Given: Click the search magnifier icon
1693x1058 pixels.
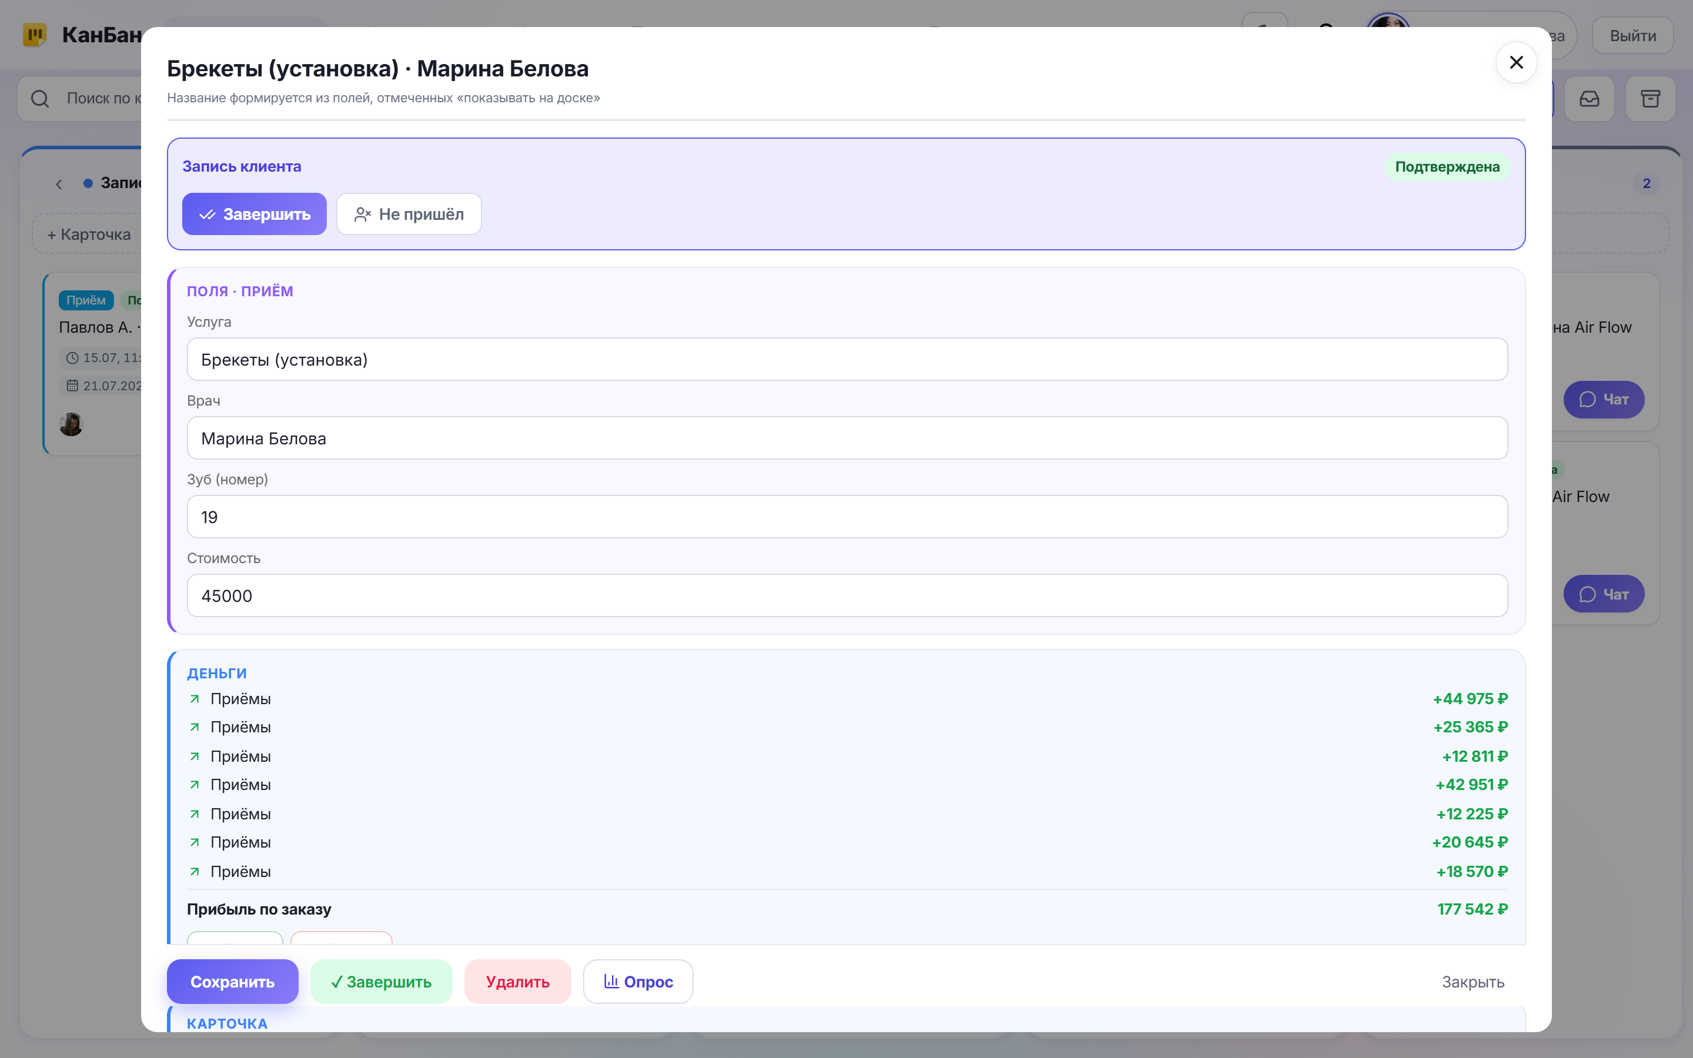Looking at the screenshot, I should click(40, 99).
